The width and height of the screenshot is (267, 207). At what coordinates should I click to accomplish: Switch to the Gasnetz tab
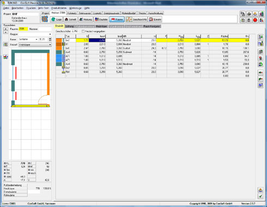97,13
